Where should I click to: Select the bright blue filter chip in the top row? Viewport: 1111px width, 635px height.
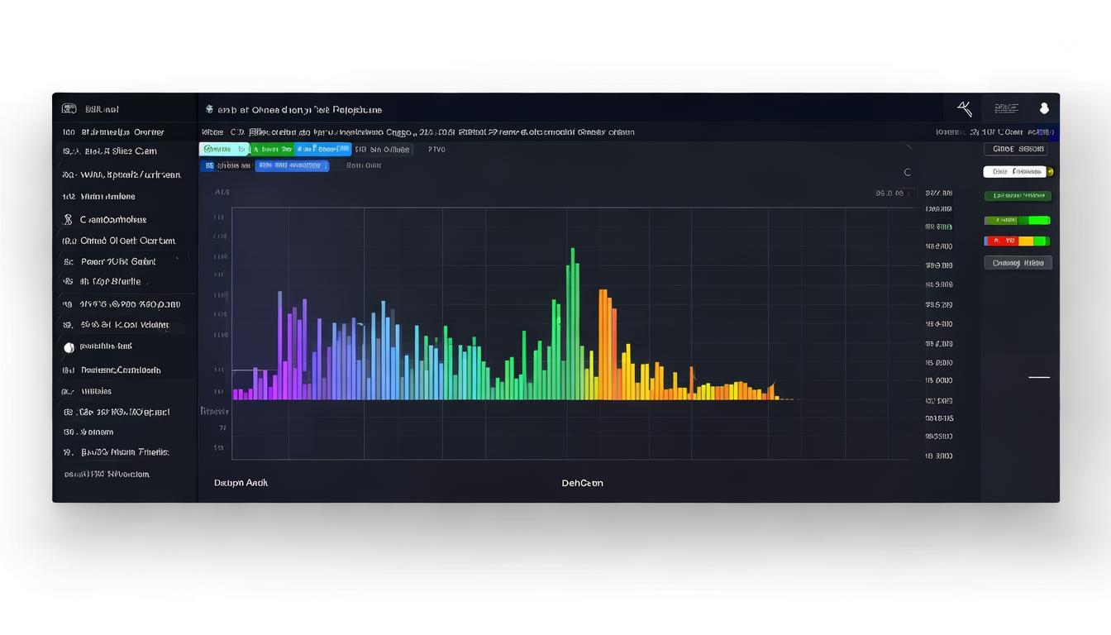[323, 149]
